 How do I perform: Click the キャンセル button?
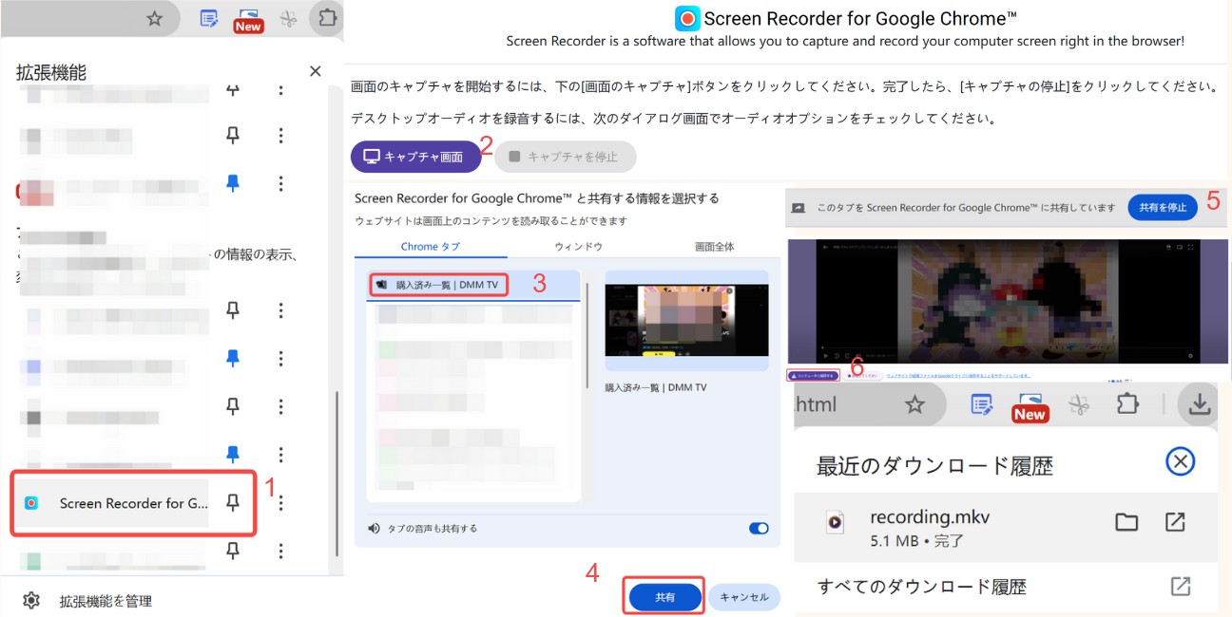pos(744,597)
